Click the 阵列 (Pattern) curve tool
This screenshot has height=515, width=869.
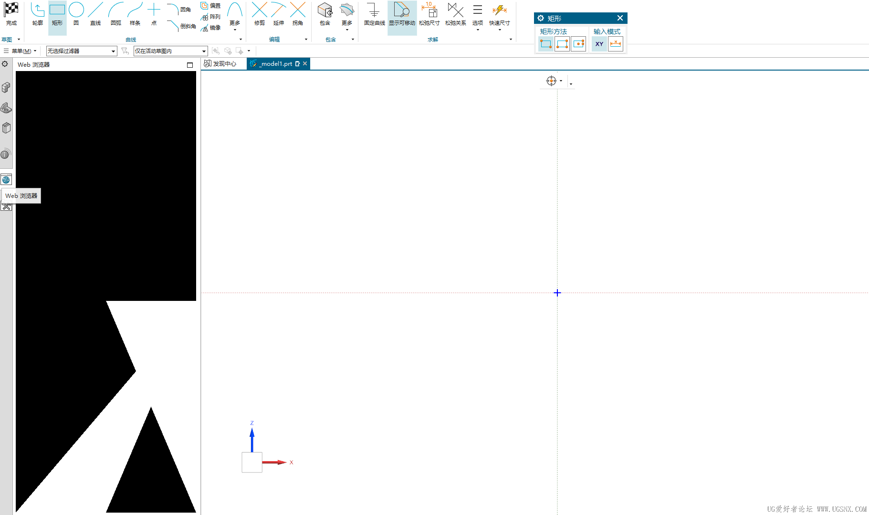pos(210,17)
